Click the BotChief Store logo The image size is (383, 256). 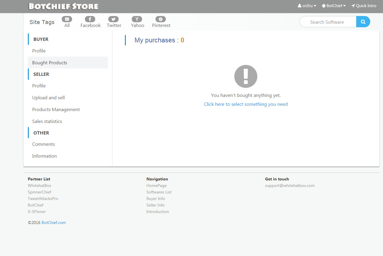[63, 6]
